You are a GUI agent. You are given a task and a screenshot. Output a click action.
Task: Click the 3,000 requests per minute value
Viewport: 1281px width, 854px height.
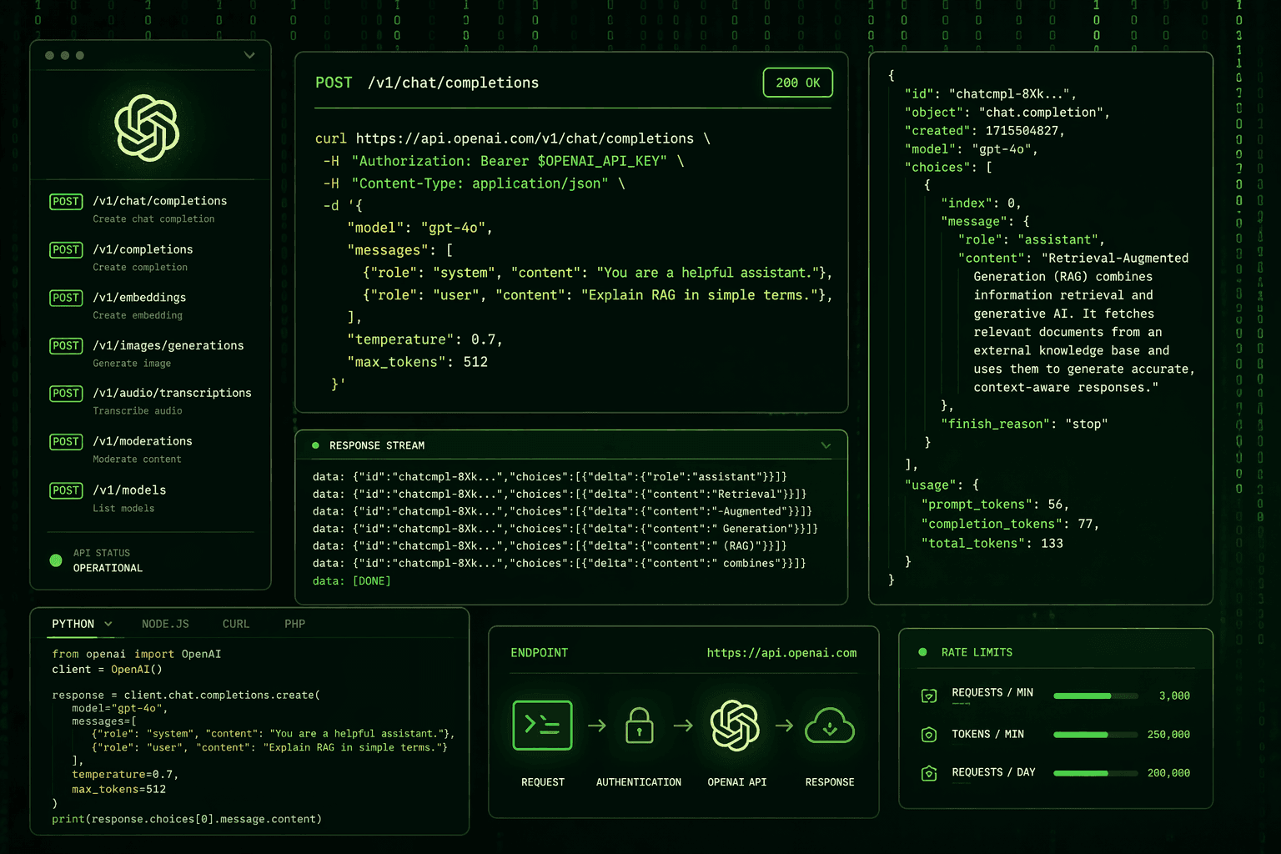[x=1174, y=696]
